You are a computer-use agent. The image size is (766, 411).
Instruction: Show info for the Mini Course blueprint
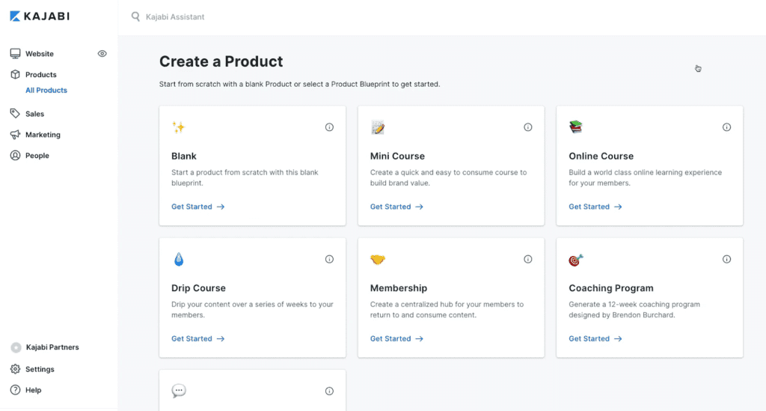(x=528, y=127)
